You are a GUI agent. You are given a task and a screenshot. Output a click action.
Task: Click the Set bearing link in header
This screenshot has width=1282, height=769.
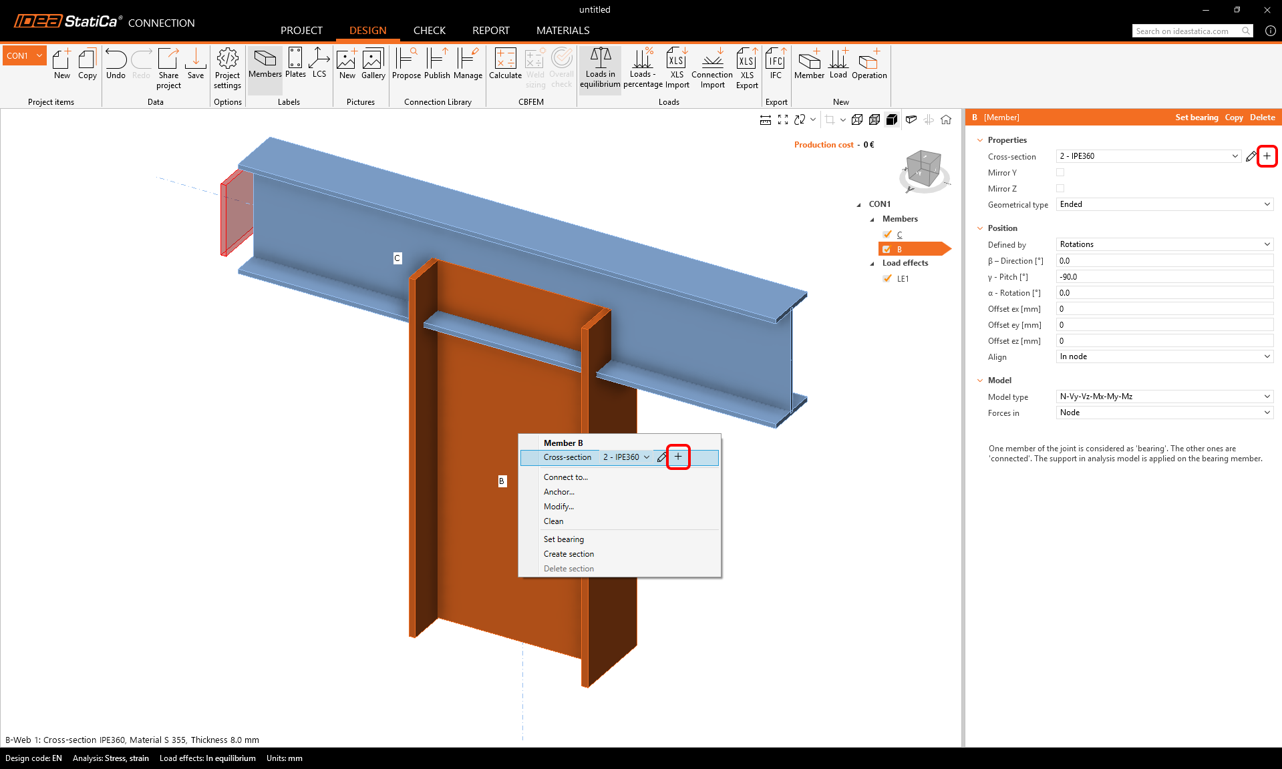tap(1196, 117)
